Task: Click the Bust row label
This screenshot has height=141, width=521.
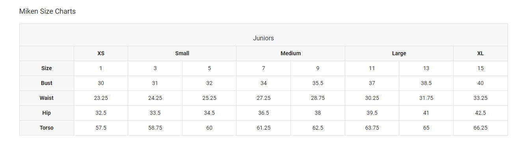Action: 47,83
